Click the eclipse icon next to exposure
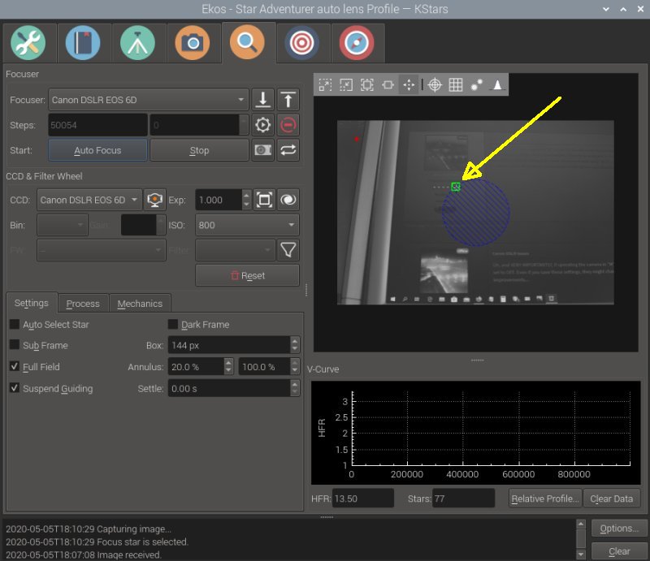This screenshot has width=650, height=561. click(288, 200)
